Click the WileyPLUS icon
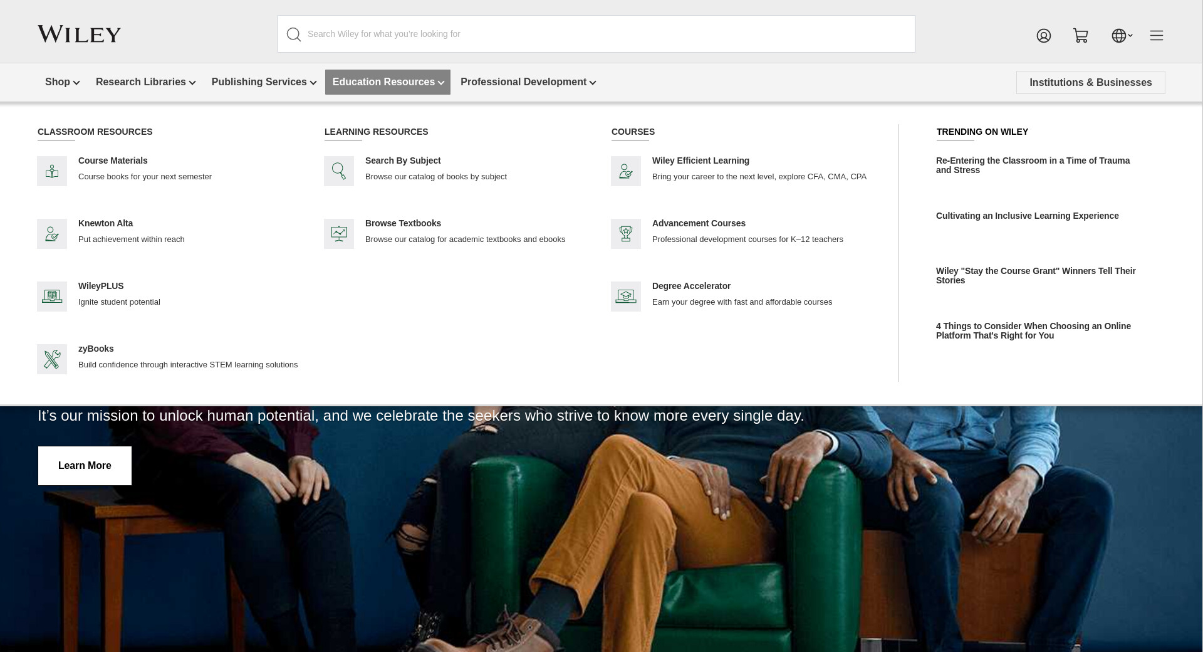The width and height of the screenshot is (1203, 652). (x=52, y=297)
